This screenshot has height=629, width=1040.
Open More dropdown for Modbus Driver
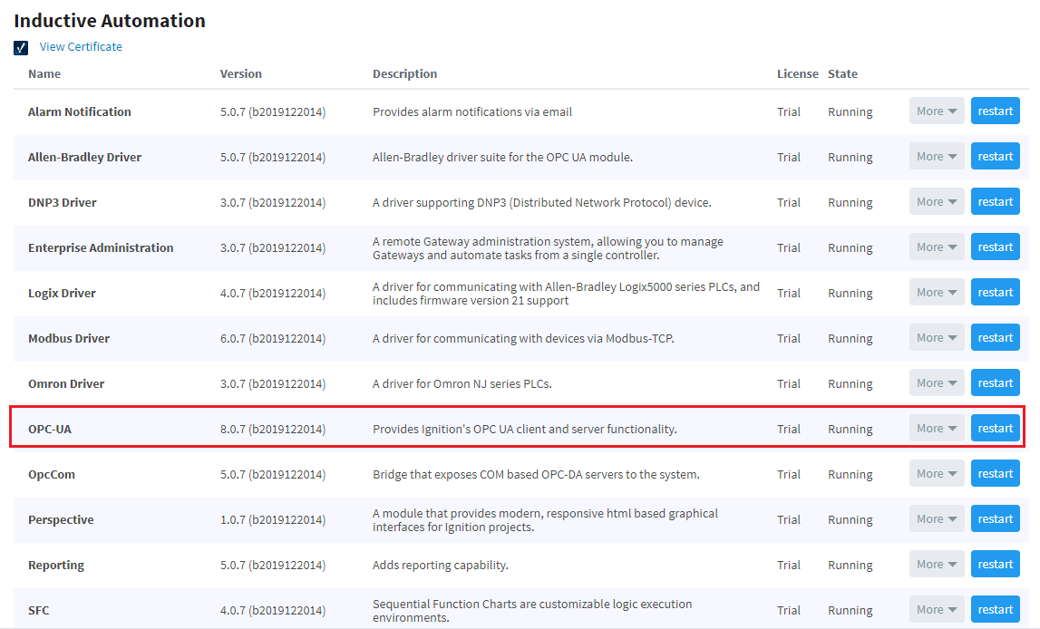click(937, 337)
